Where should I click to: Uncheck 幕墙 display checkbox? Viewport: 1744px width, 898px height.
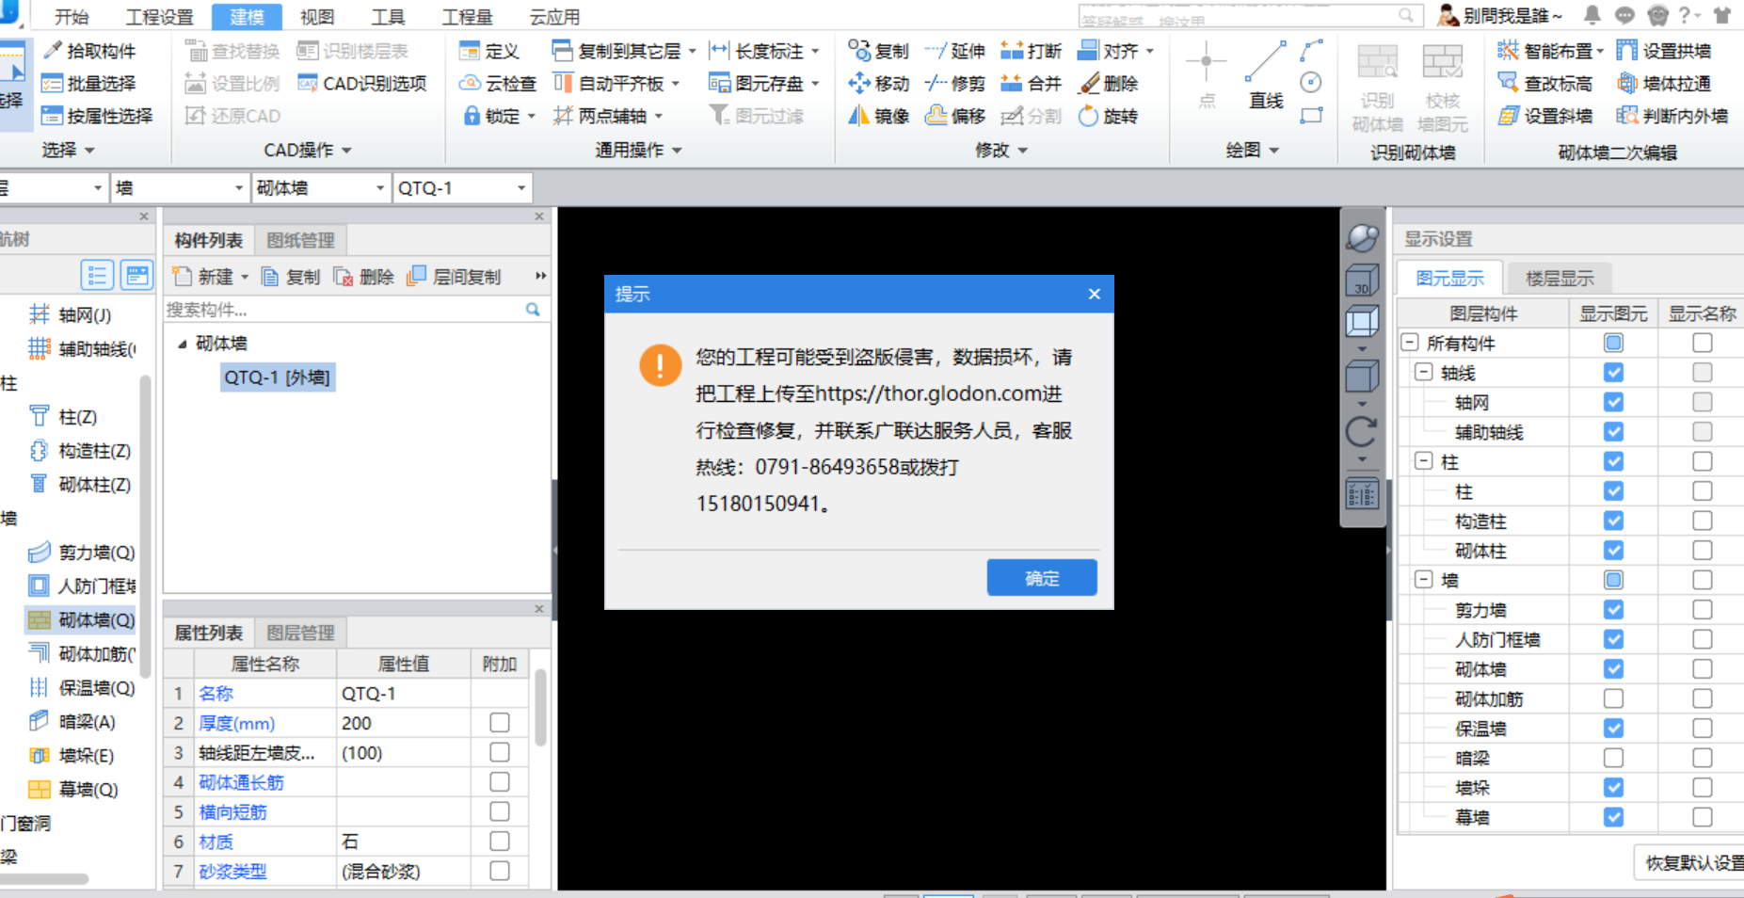coord(1613,817)
